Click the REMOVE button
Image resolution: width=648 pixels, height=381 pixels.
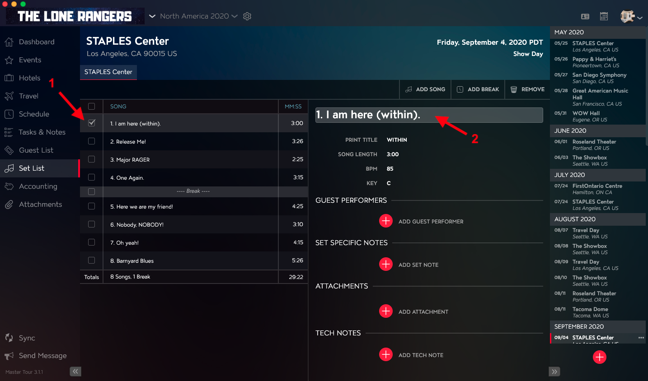527,89
